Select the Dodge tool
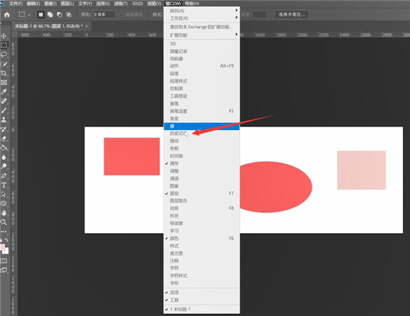Image resolution: width=410 pixels, height=316 pixels. click(x=4, y=166)
